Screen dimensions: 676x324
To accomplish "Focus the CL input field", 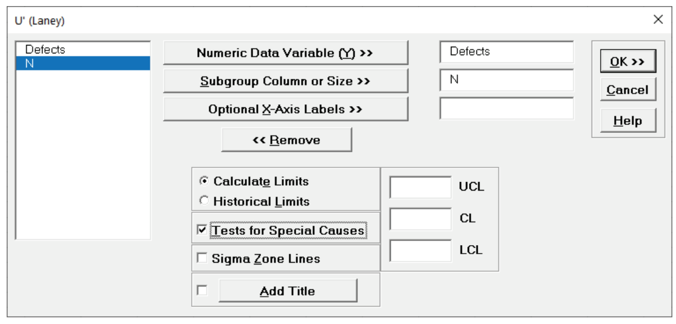I will [x=420, y=219].
